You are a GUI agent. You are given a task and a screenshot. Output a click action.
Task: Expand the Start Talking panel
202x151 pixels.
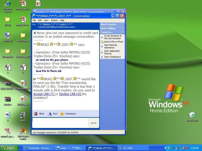pyautogui.click(x=112, y=28)
